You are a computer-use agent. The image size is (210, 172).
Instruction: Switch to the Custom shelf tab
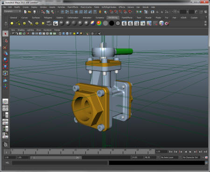(194, 18)
